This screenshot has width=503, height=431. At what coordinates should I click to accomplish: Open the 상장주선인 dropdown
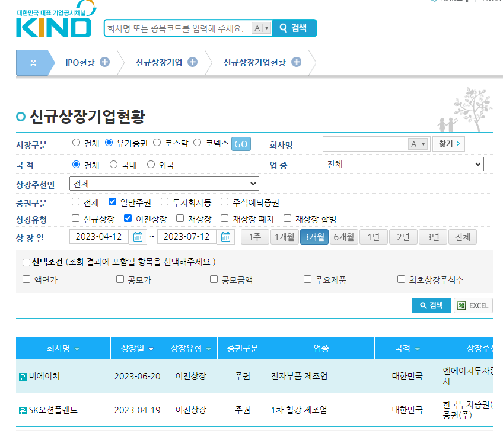pos(164,184)
